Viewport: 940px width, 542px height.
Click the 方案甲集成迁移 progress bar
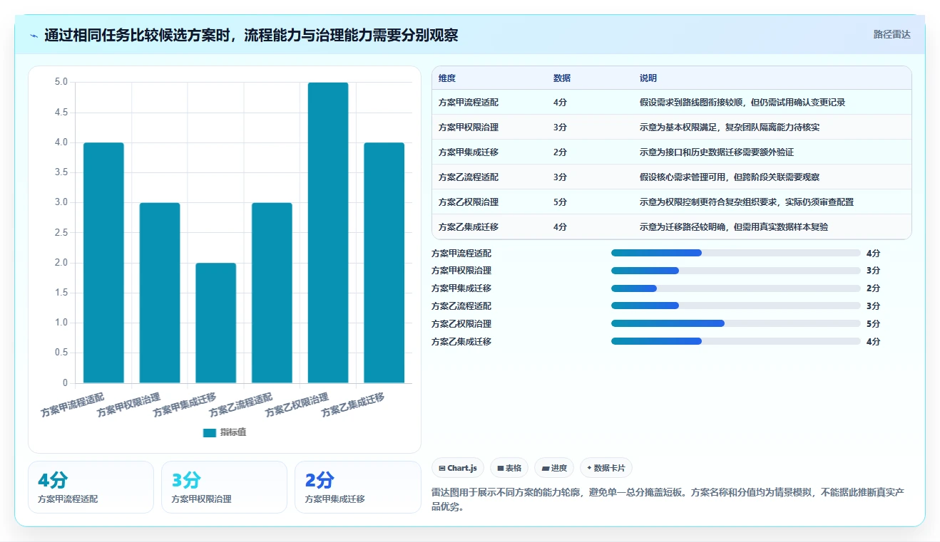[x=735, y=288]
